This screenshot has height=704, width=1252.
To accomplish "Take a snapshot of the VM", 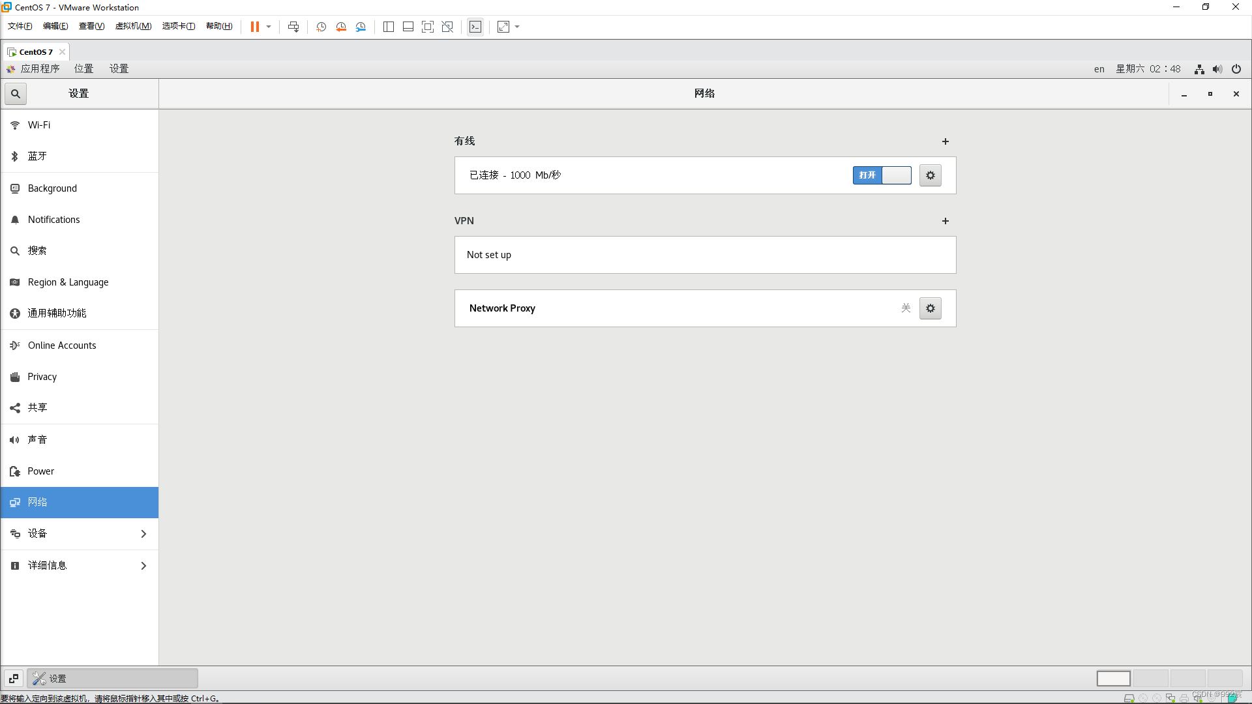I will coord(321,27).
